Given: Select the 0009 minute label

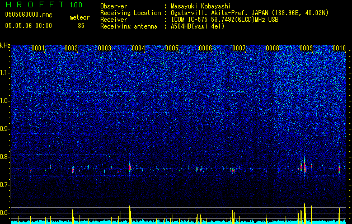Looking at the screenshot, I should [306, 48].
